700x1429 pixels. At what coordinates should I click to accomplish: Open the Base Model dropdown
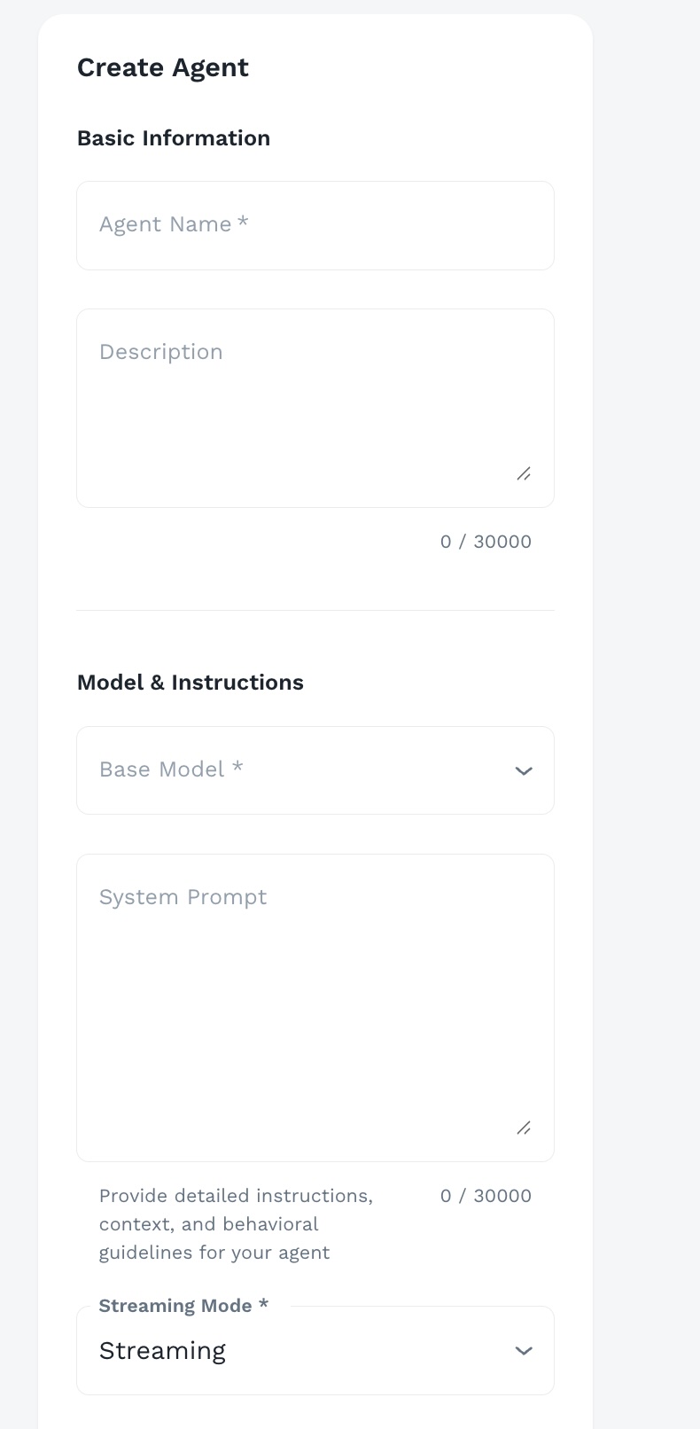pos(315,770)
